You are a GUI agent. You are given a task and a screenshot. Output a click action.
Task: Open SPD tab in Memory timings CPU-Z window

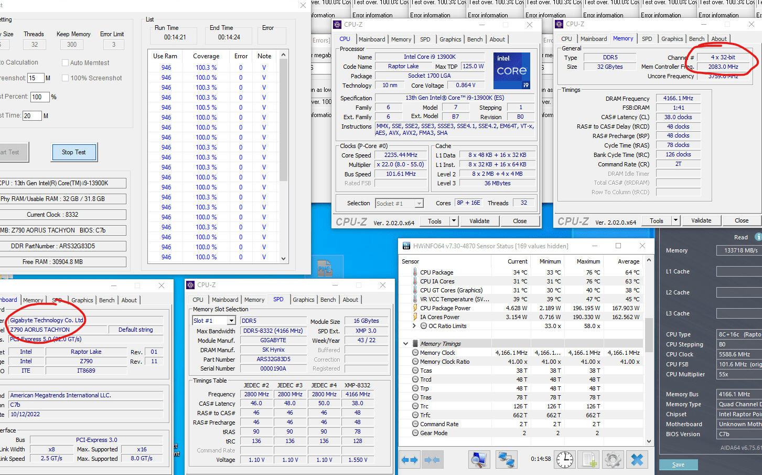click(x=647, y=39)
